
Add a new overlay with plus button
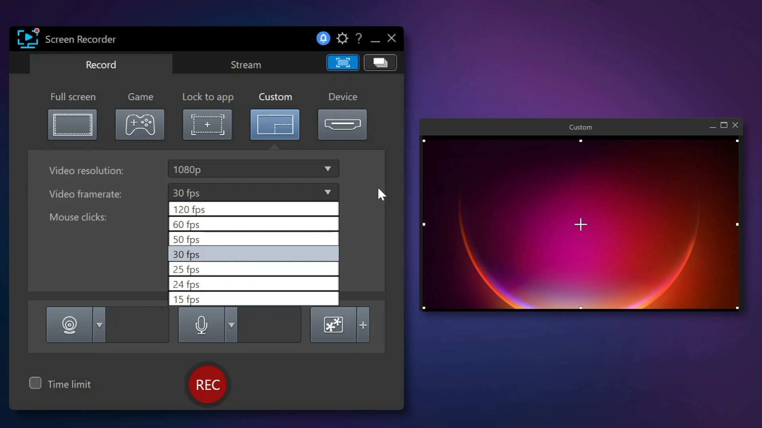(363, 325)
